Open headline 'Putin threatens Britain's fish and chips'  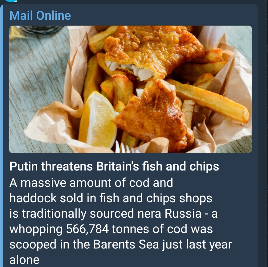pos(114,166)
